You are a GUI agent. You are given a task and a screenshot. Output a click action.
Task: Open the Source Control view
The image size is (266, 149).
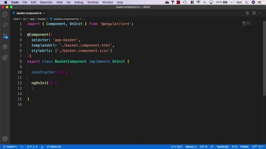tap(5, 36)
